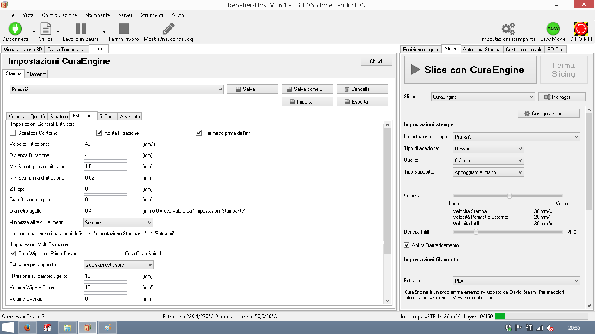Switch to the G-Code tab
595x334 pixels.
point(107,116)
